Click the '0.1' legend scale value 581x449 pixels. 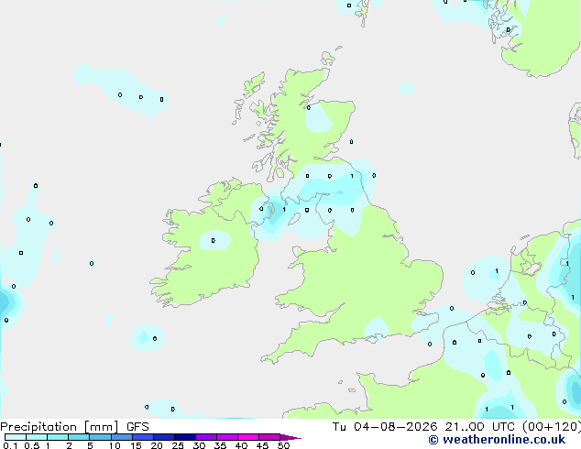[x=10, y=445]
